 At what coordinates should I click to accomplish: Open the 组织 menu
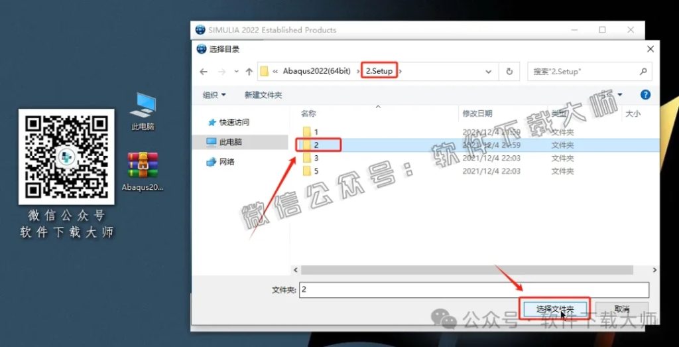(214, 95)
